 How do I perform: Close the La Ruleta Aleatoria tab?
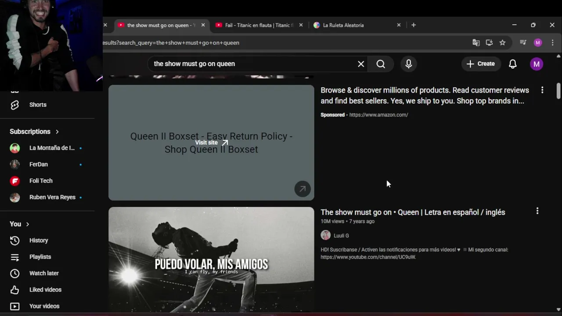point(399,25)
